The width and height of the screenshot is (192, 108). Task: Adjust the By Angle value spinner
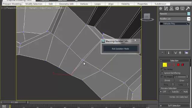click(x=187, y=77)
